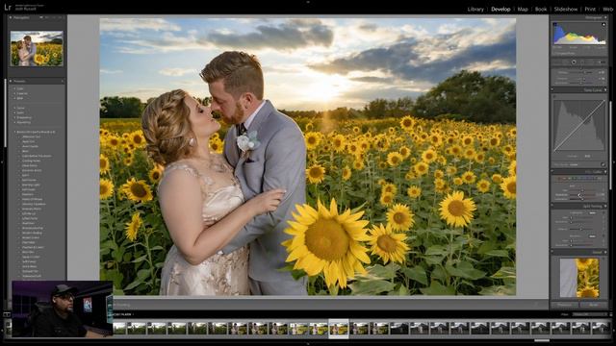Expand the Grain preset group
Image resolution: width=616 pixels, height=346 pixels.
tap(15, 112)
